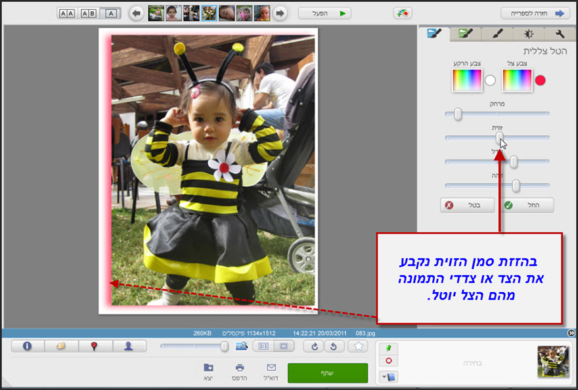578x390 pixels.
Task: Expand the bottom-right dropdown arrow
Action: click(384, 377)
